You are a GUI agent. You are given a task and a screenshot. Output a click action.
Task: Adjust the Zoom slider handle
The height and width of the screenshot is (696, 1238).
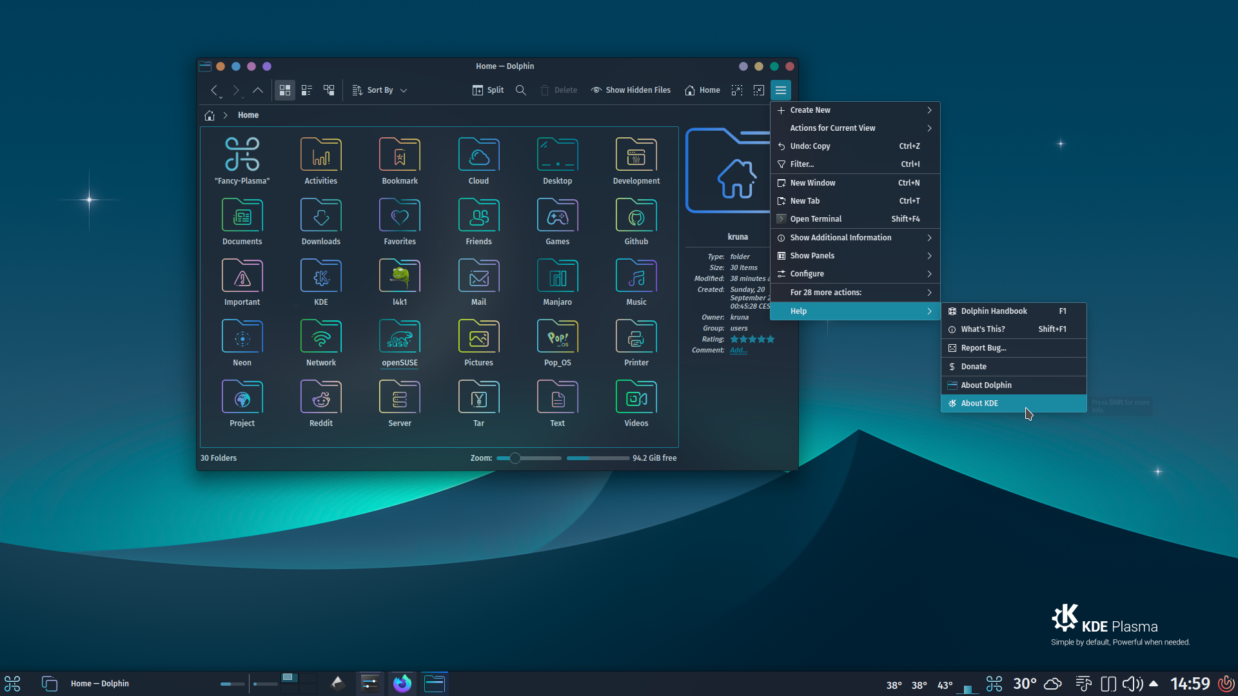[515, 458]
